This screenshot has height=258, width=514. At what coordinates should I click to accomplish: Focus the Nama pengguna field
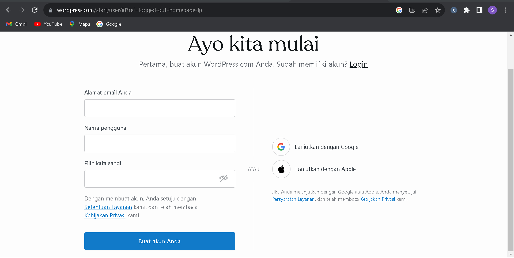[160, 143]
